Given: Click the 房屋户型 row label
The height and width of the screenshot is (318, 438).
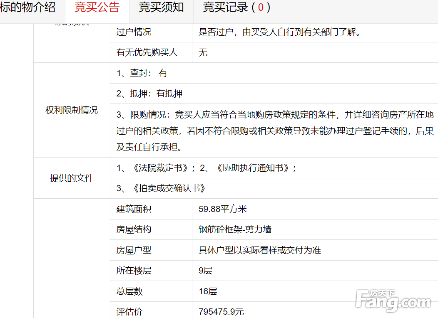Looking at the screenshot, I should pos(134,250).
